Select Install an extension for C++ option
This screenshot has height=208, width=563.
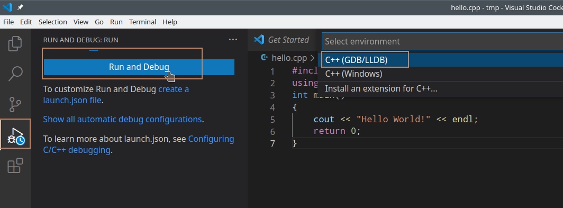click(x=440, y=88)
